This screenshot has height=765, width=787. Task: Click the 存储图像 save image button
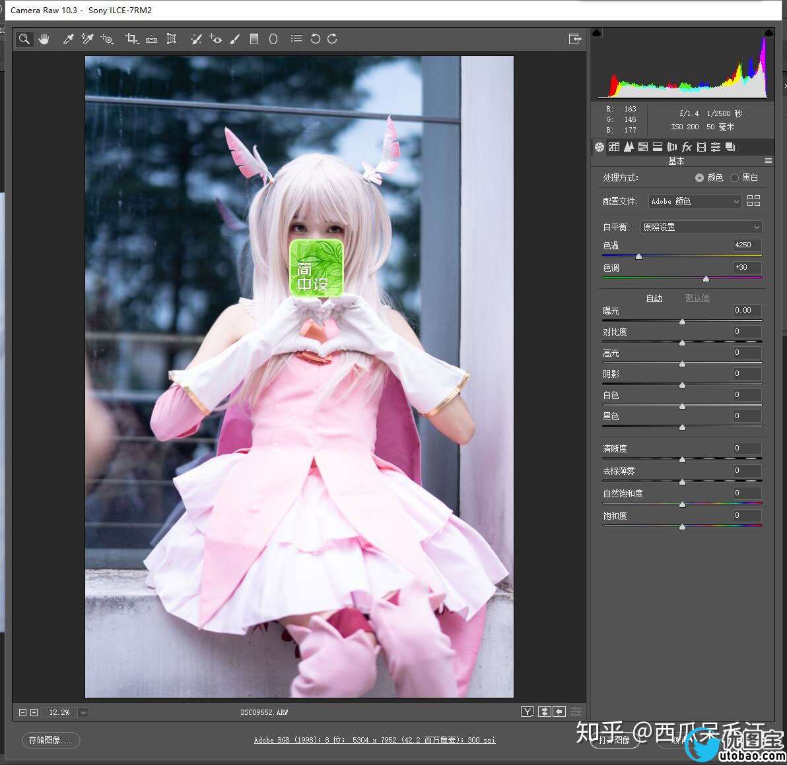tap(51, 740)
